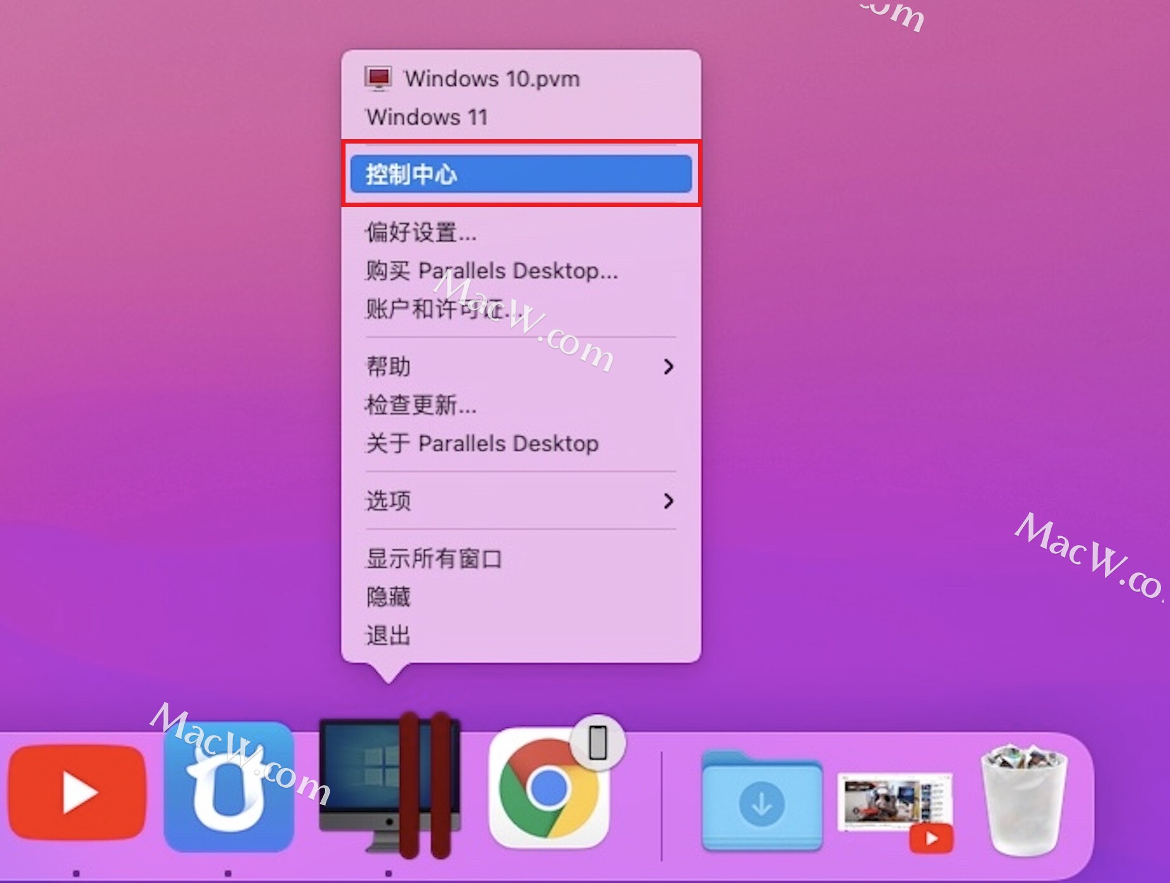
Task: Launch the blue bull-logo app in Dock
Action: [x=229, y=787]
